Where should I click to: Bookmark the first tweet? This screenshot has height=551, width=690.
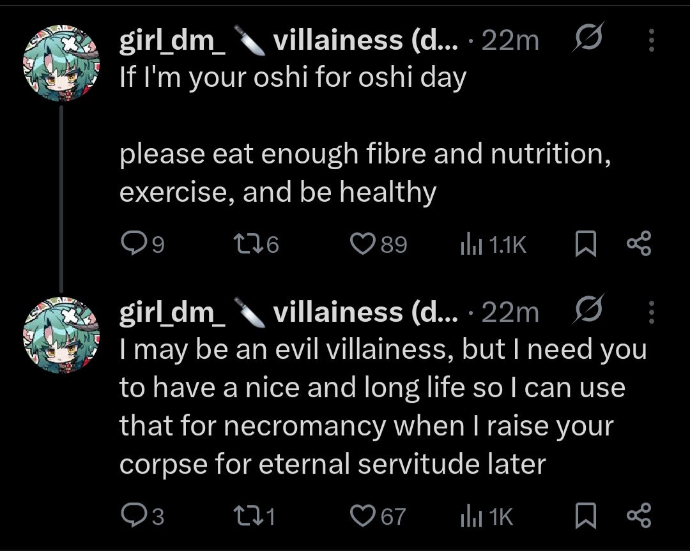(585, 245)
